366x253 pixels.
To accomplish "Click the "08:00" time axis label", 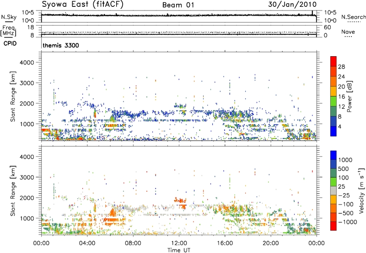I will pos(133,243).
